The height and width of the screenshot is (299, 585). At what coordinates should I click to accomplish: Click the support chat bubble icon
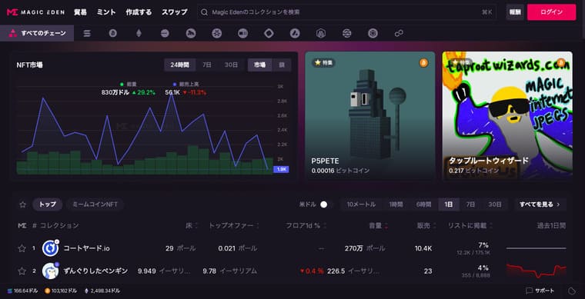[x=529, y=291]
